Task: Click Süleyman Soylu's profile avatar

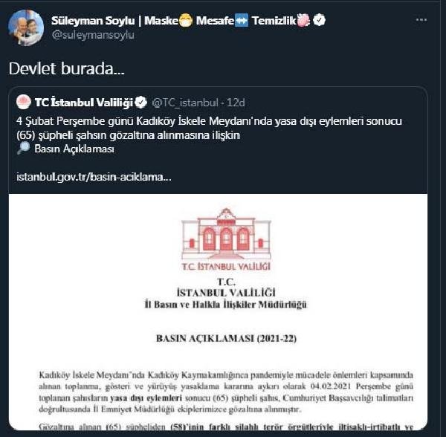Action: 25,27
